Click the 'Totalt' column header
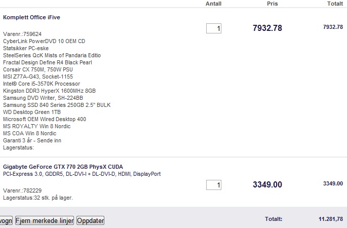This screenshot has width=347, height=228. (335, 4)
